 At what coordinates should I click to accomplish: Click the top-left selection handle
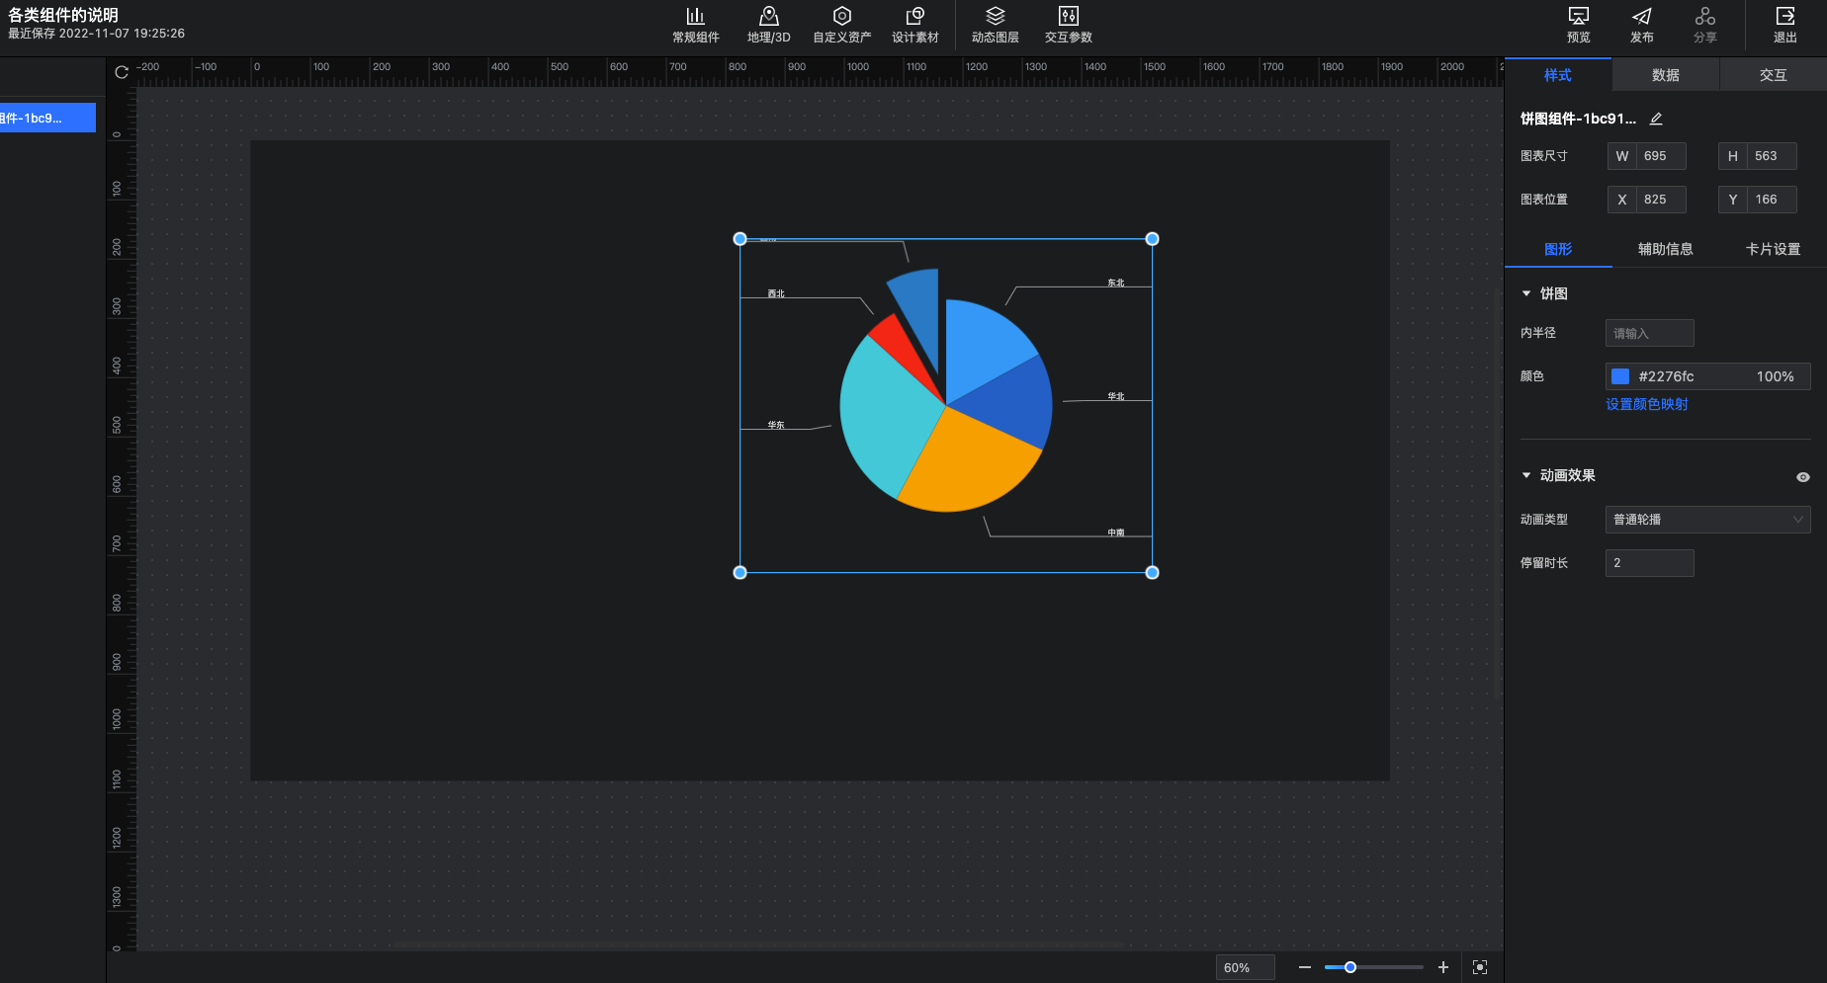click(739, 239)
